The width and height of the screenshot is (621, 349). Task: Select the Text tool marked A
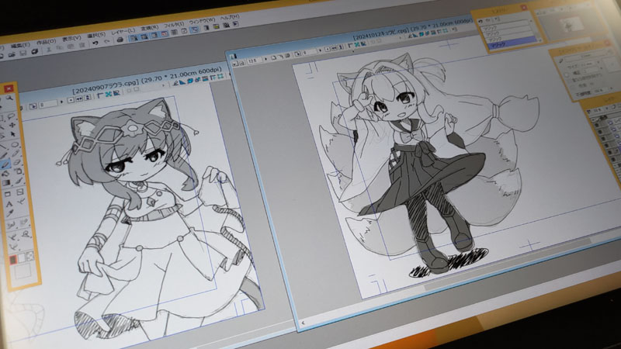[9, 204]
